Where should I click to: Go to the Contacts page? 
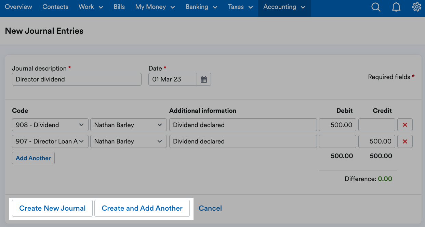(x=55, y=7)
